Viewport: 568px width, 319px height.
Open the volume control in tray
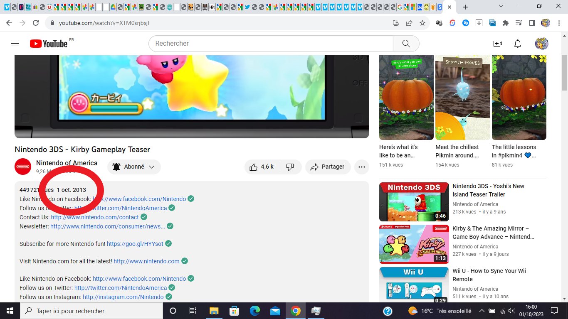coord(512,311)
